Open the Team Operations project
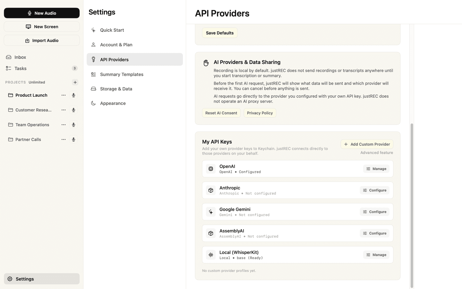Viewport: 462px width, 289px height. click(32, 125)
